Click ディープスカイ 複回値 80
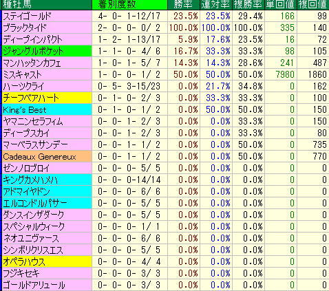This screenshot has height=291, width=329. [x=322, y=133]
